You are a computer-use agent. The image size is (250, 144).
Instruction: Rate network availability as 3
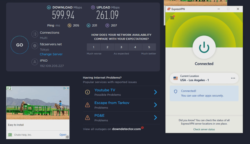click(121, 47)
